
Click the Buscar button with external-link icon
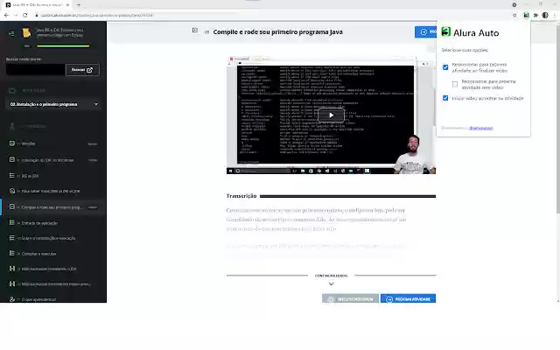(82, 70)
